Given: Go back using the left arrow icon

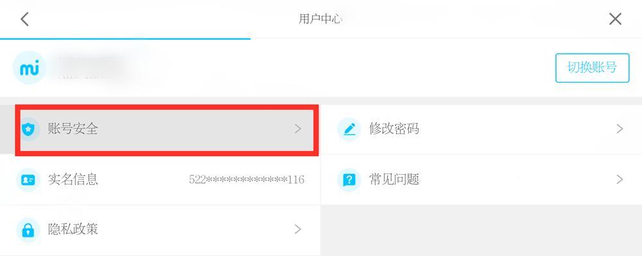Looking at the screenshot, I should coord(25,19).
